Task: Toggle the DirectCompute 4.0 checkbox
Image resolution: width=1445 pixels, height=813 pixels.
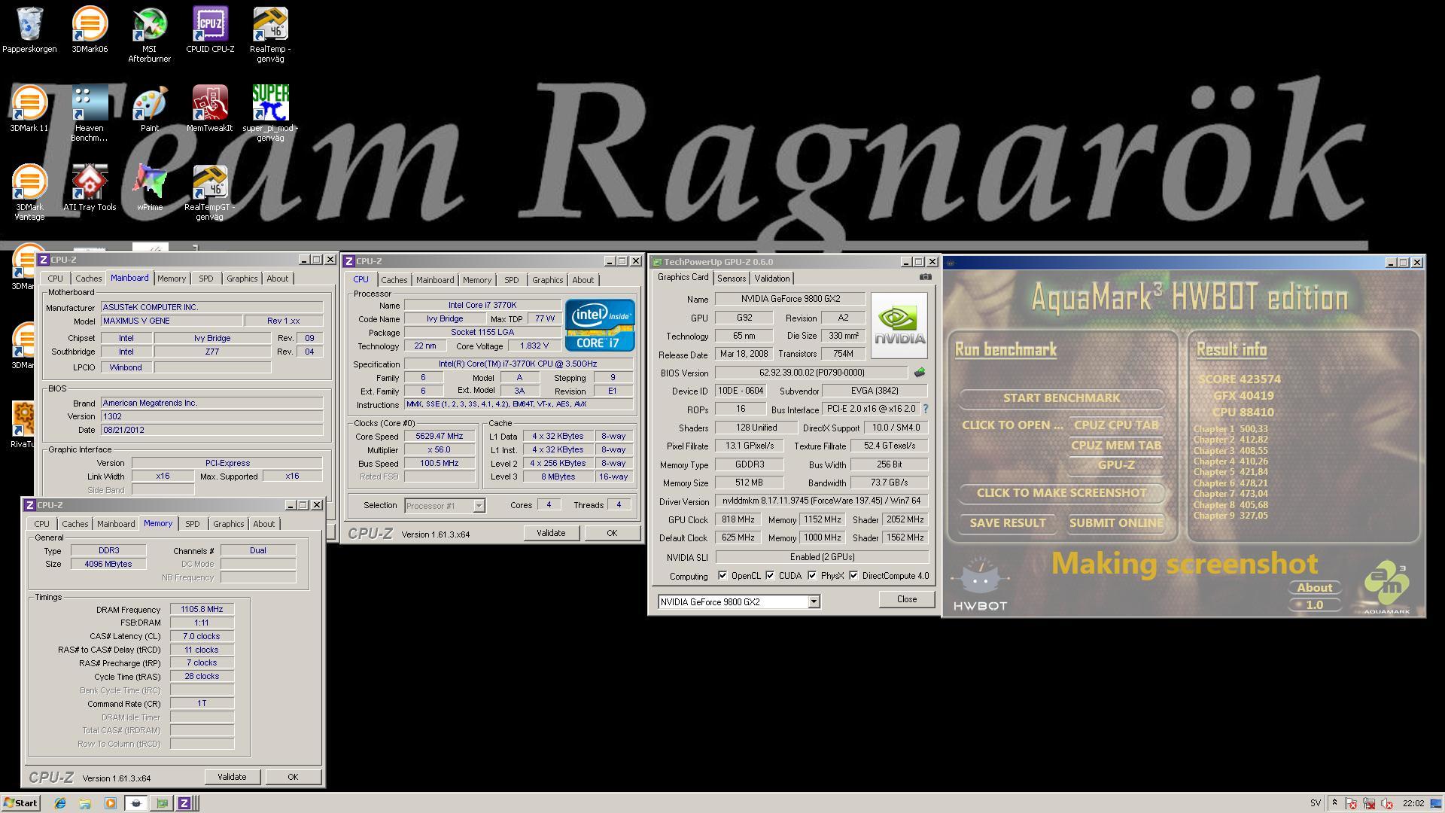Action: click(853, 576)
